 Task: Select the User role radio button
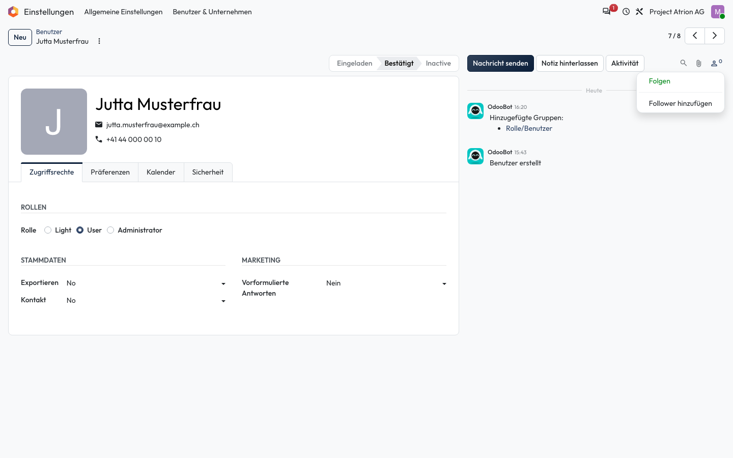(80, 230)
